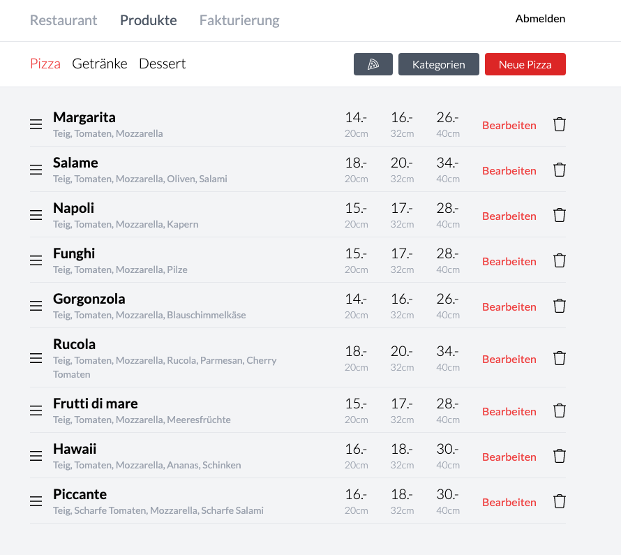Click Bearbeiten for the Hawaii pizza

pyautogui.click(x=509, y=457)
